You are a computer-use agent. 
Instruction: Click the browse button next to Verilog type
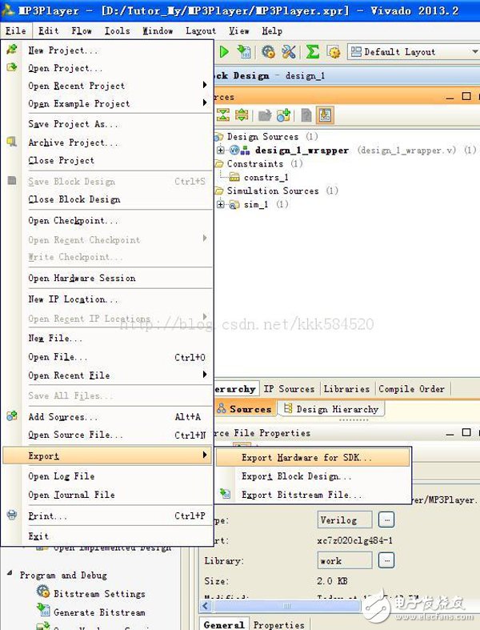(386, 519)
